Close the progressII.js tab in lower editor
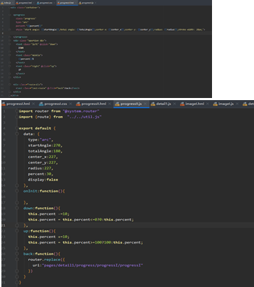The height and width of the screenshot is (287, 254). click(145, 104)
